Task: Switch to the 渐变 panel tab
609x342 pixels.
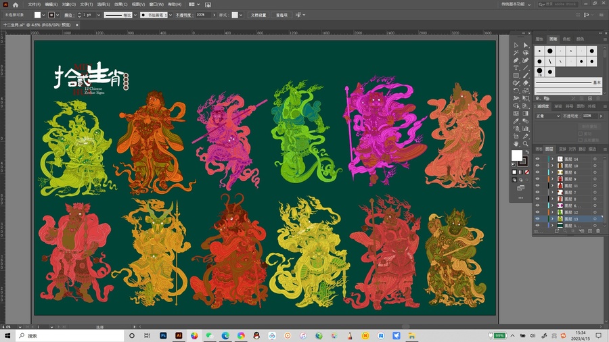Action: 558,106
